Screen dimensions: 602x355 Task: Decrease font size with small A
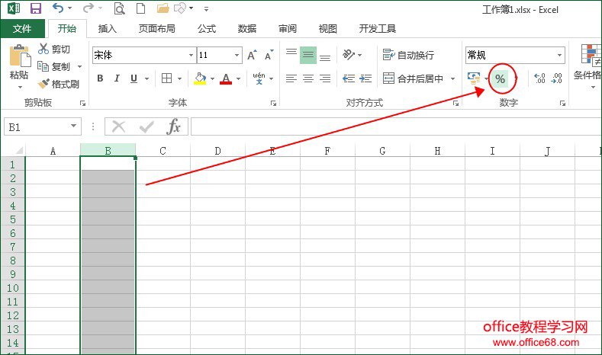pos(269,55)
